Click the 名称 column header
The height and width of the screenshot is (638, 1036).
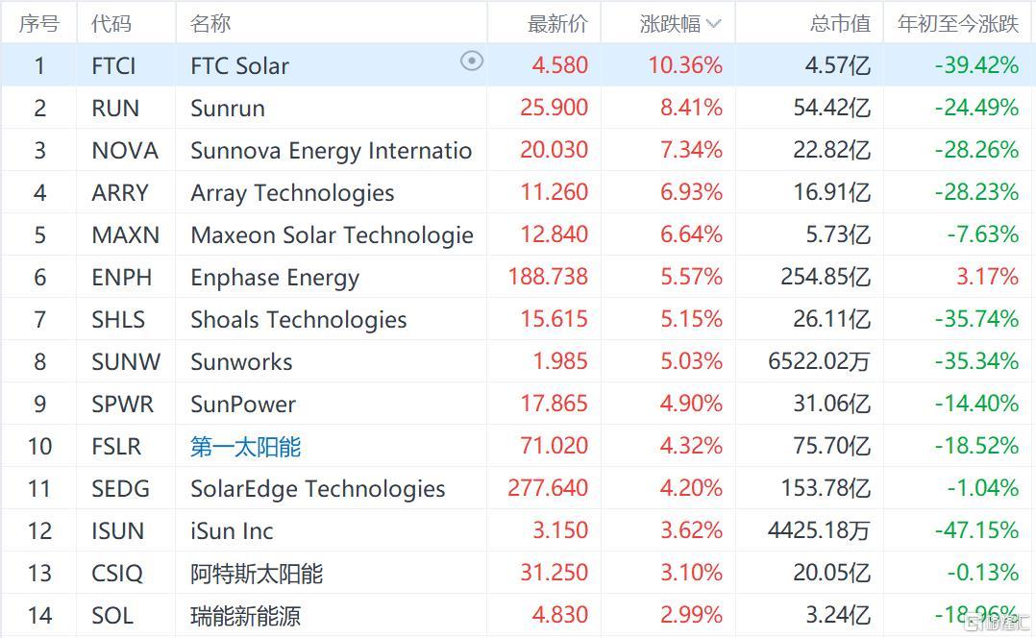(x=210, y=24)
